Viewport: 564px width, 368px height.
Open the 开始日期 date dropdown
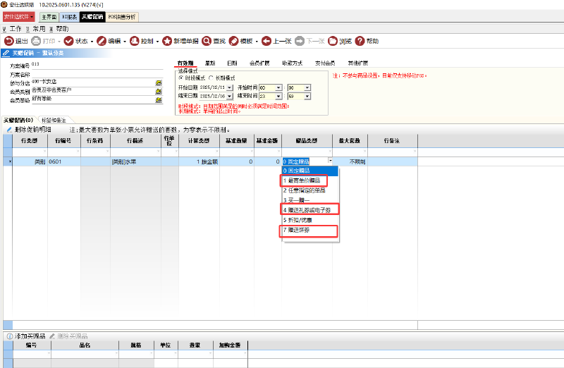click(x=230, y=88)
